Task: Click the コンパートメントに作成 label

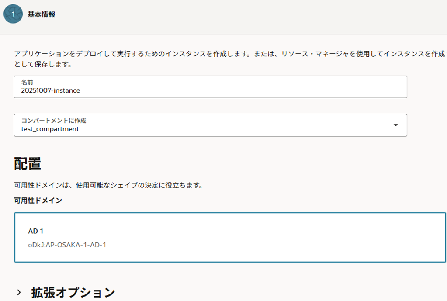Action: pyautogui.click(x=53, y=121)
